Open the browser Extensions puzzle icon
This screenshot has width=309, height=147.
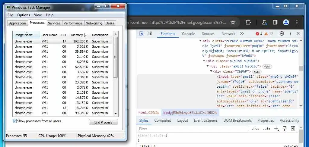248,22
